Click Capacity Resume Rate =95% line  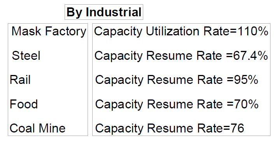click(177, 80)
